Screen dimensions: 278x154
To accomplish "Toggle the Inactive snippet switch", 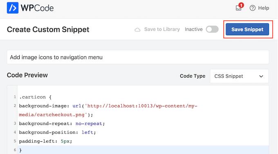I will tap(212, 29).
